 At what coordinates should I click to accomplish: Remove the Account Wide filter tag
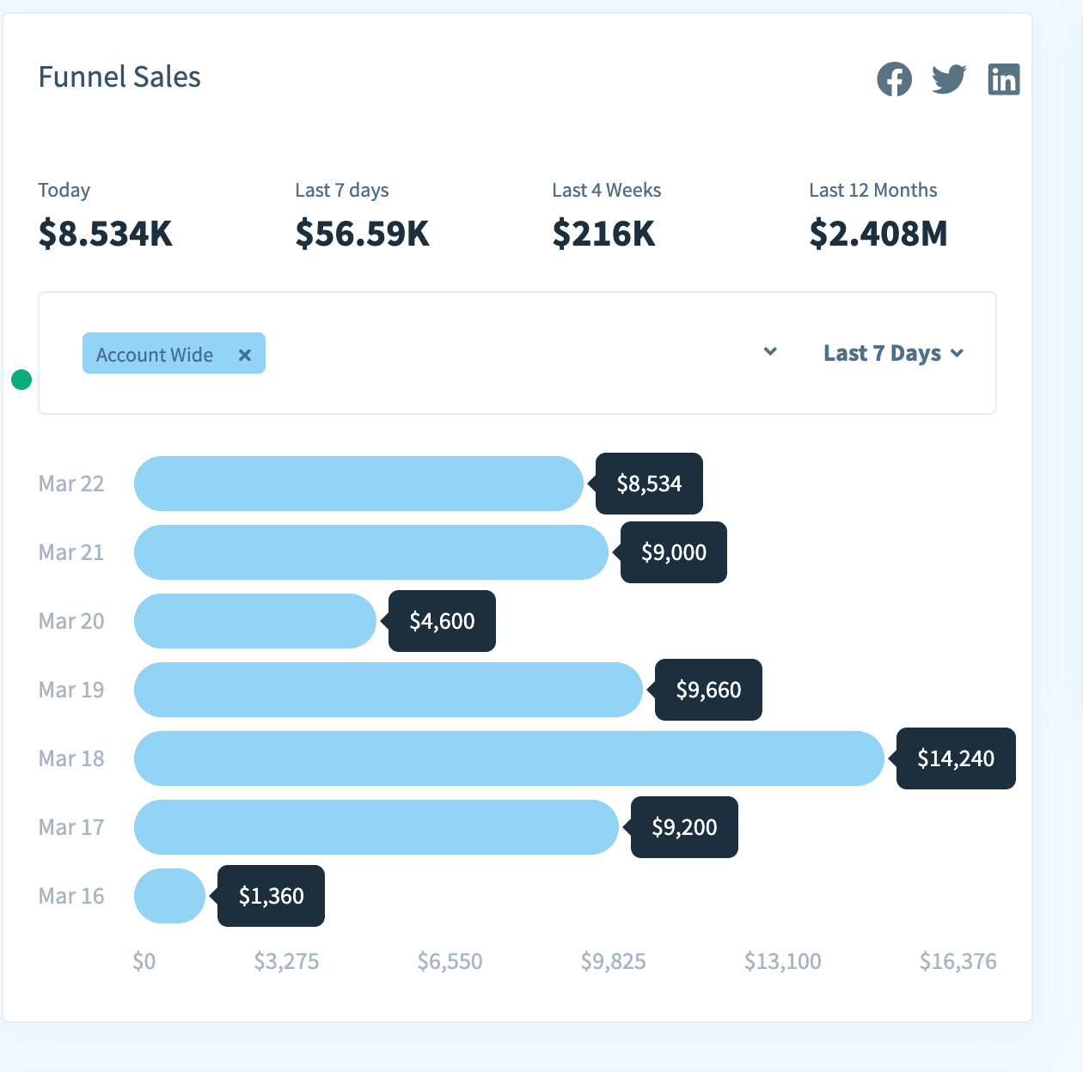[245, 355]
